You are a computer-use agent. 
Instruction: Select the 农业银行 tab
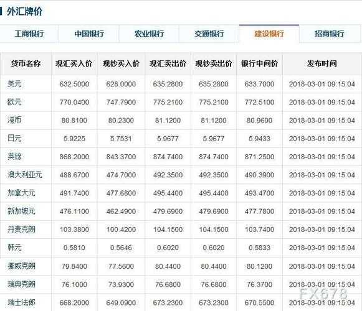coord(149,34)
